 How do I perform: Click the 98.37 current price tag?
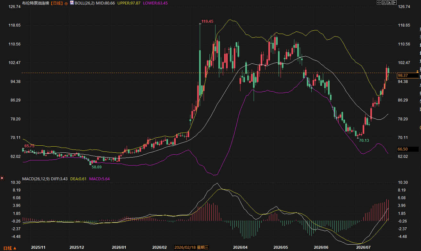coord(402,76)
